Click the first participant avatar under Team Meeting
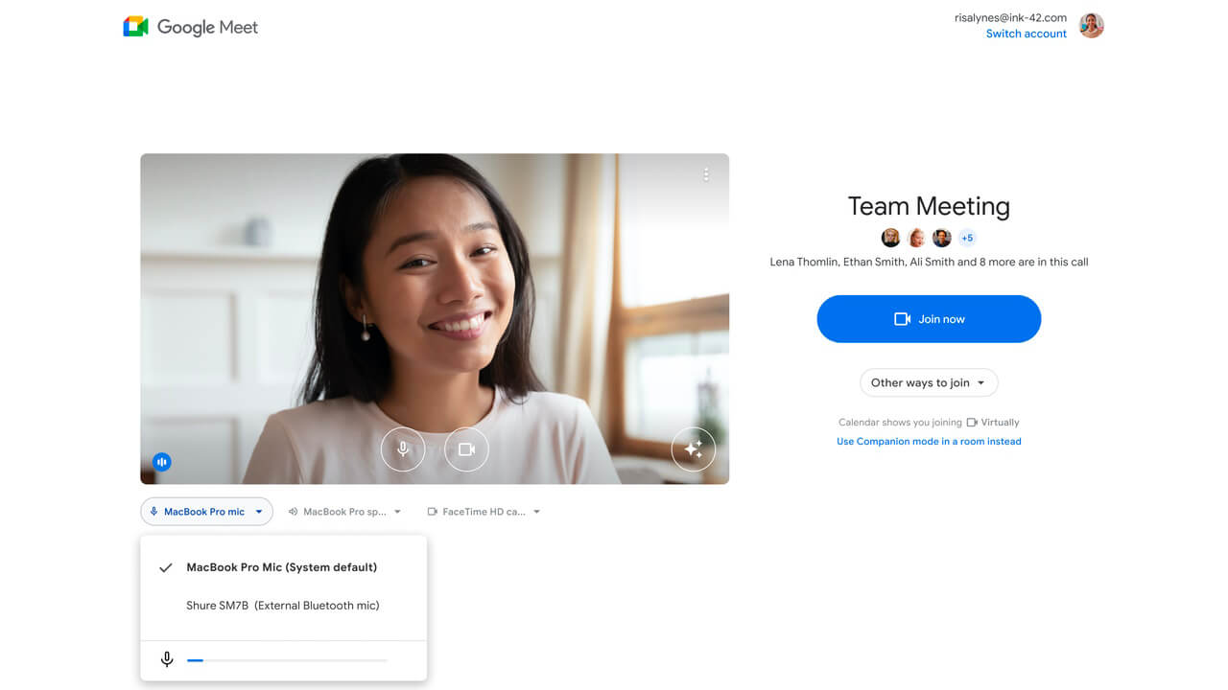1228x690 pixels. (x=890, y=238)
